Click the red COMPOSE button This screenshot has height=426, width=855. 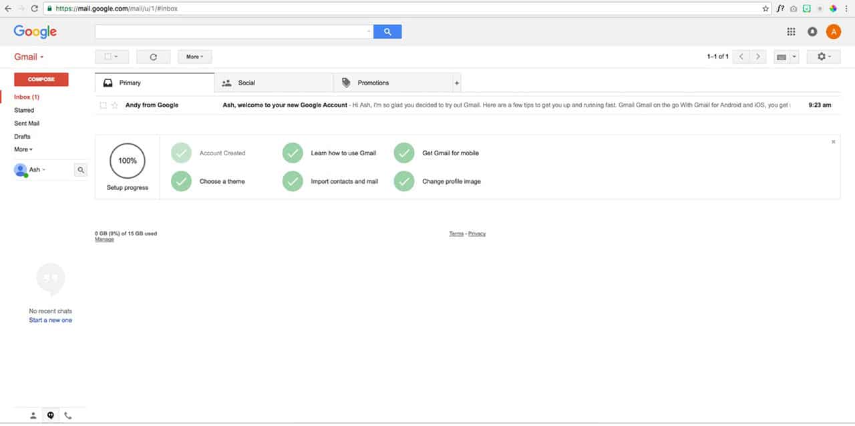point(41,79)
